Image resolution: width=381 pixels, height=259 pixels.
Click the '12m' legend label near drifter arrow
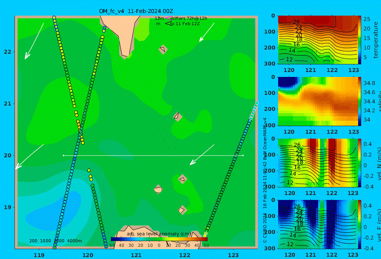[159, 18]
